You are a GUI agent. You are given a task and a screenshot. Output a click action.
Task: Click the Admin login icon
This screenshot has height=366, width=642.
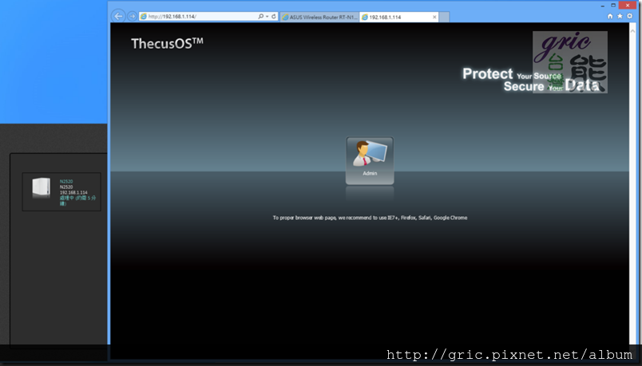(x=370, y=160)
